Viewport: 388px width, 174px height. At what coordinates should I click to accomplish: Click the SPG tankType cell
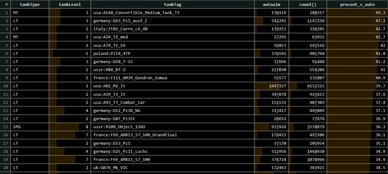(17, 127)
